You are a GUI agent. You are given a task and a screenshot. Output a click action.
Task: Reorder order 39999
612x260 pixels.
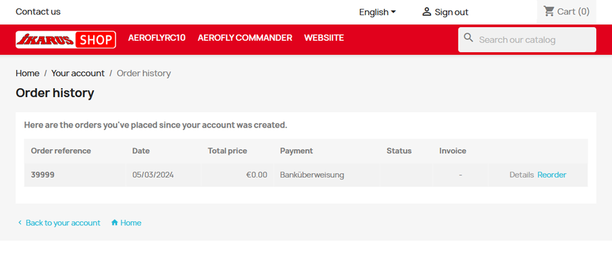click(x=551, y=174)
